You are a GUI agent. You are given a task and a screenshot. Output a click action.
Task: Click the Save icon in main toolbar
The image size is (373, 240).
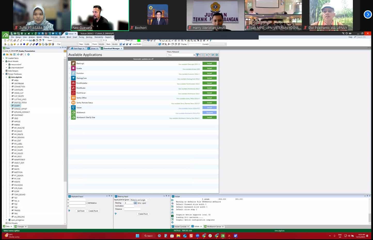[30, 40]
